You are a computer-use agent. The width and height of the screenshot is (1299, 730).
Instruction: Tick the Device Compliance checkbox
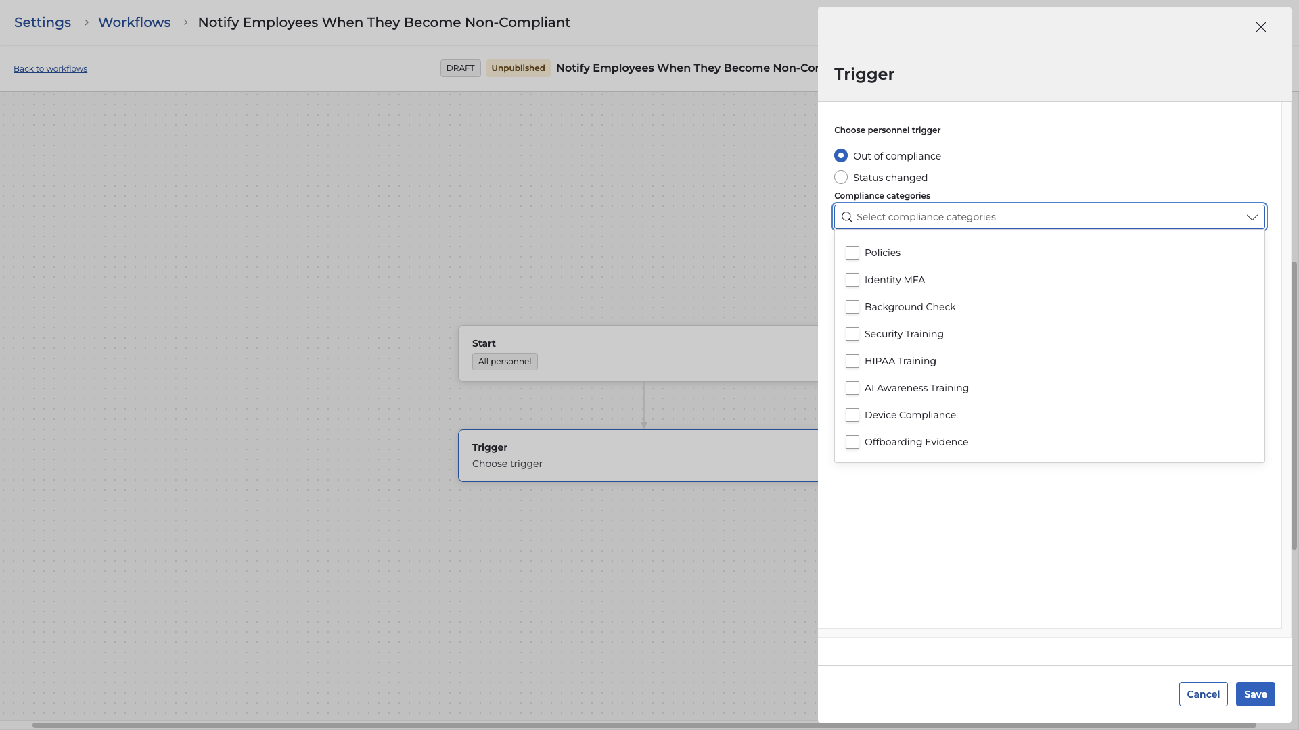pyautogui.click(x=852, y=415)
